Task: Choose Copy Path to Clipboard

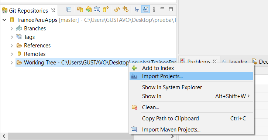Action: (x=191, y=119)
